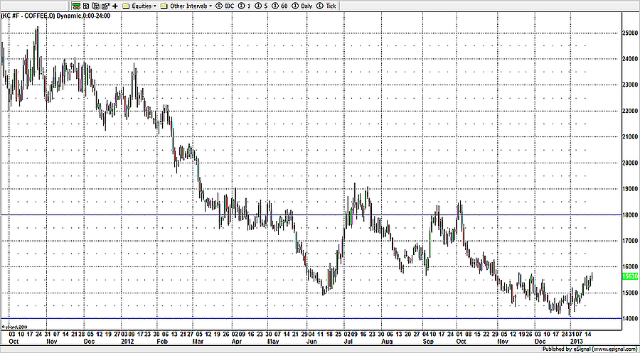Select the Tick interval button
640x353 pixels.
[x=327, y=5]
